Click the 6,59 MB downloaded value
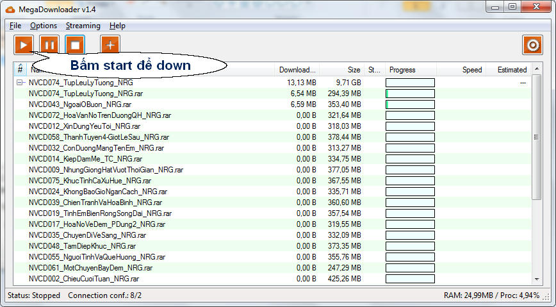The width and height of the screenshot is (556, 307). tap(303, 104)
